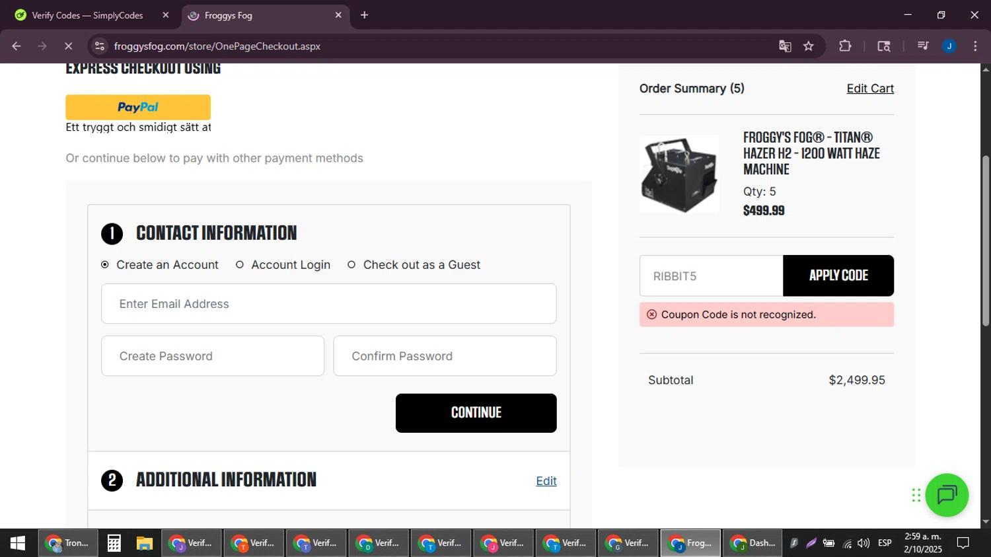Focus the Create Password field
The width and height of the screenshot is (991, 557).
pyautogui.click(x=213, y=356)
